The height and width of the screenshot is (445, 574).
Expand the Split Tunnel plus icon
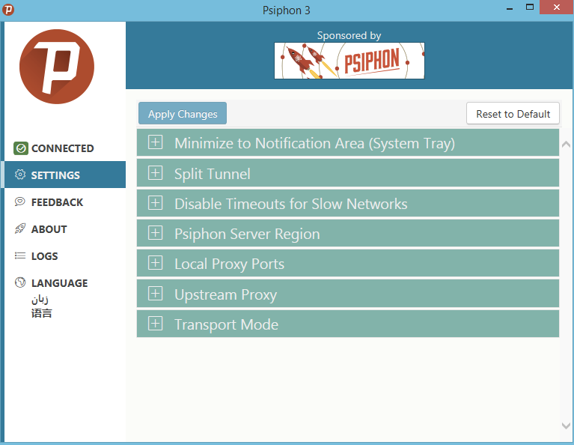[x=155, y=172]
